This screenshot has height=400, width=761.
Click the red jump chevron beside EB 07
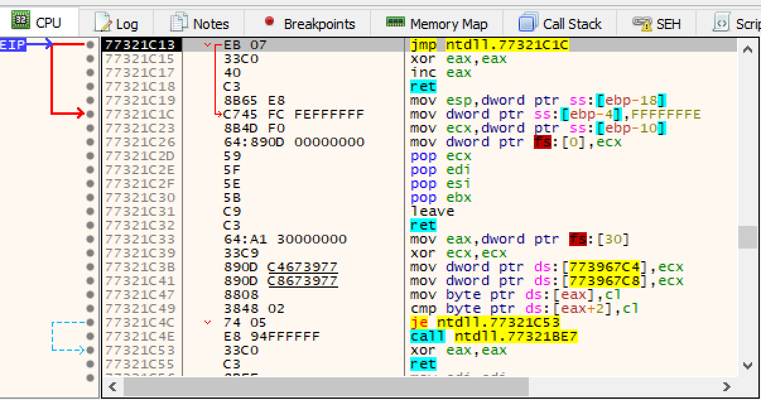coord(209,45)
